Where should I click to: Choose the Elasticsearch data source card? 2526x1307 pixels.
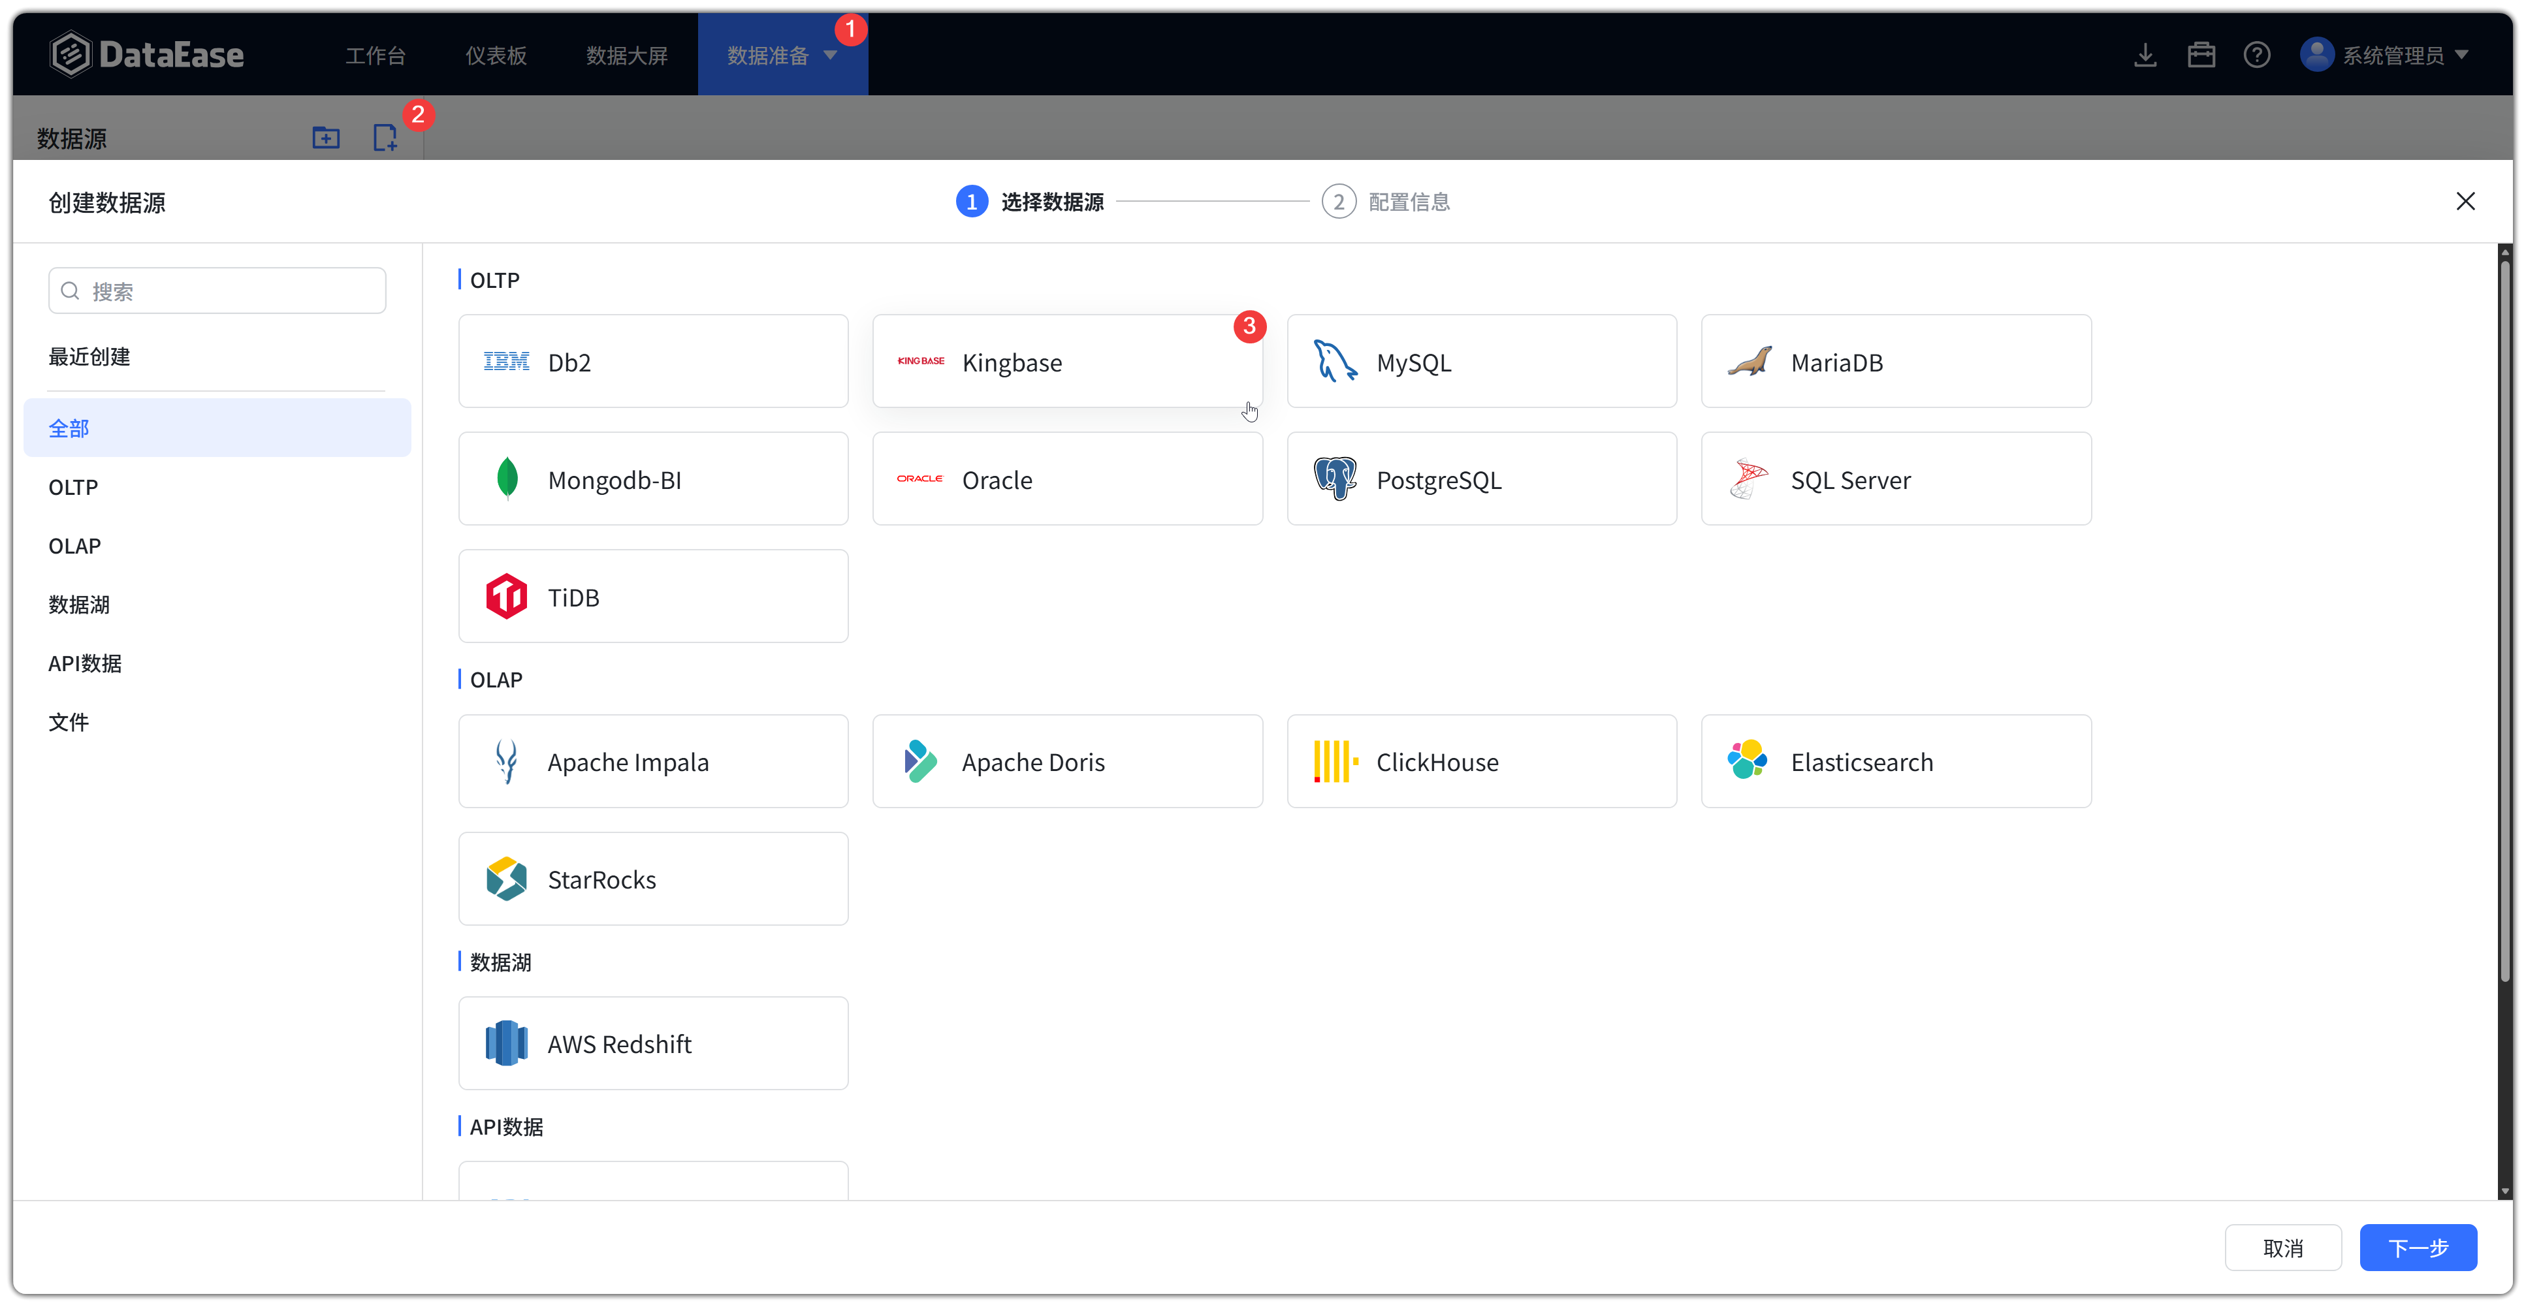(x=1896, y=761)
